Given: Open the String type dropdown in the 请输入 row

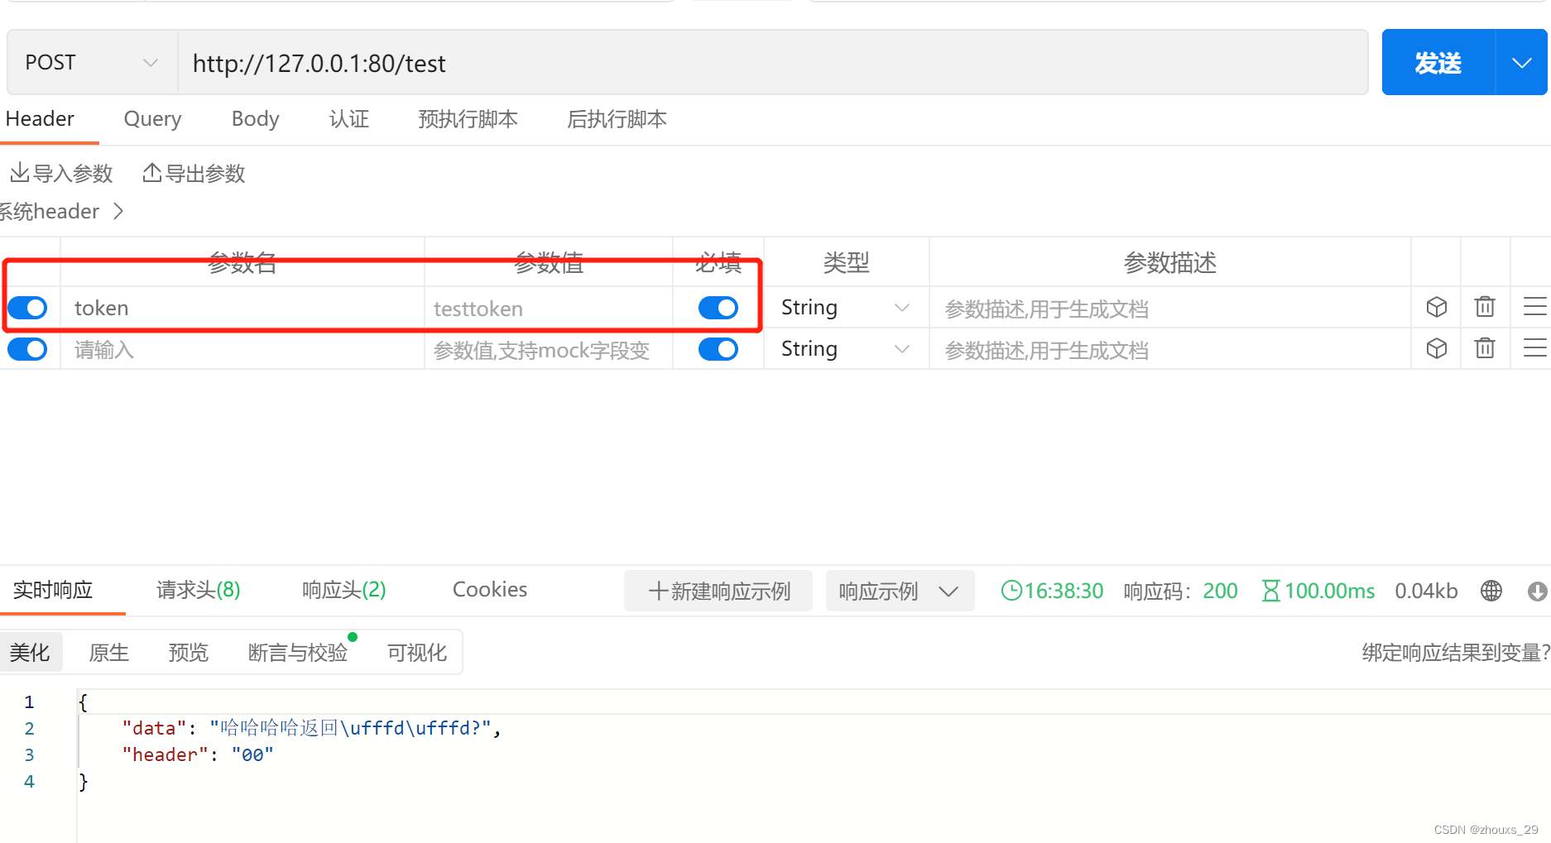Looking at the screenshot, I should 845,349.
